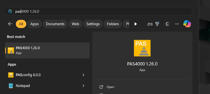
Task: Expand PASconfig 6.0.0 chevron arrow
Action: click(x=83, y=75)
